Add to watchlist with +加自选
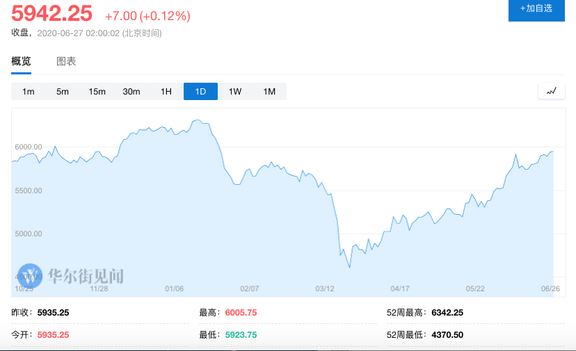The image size is (576, 351). coord(536,8)
